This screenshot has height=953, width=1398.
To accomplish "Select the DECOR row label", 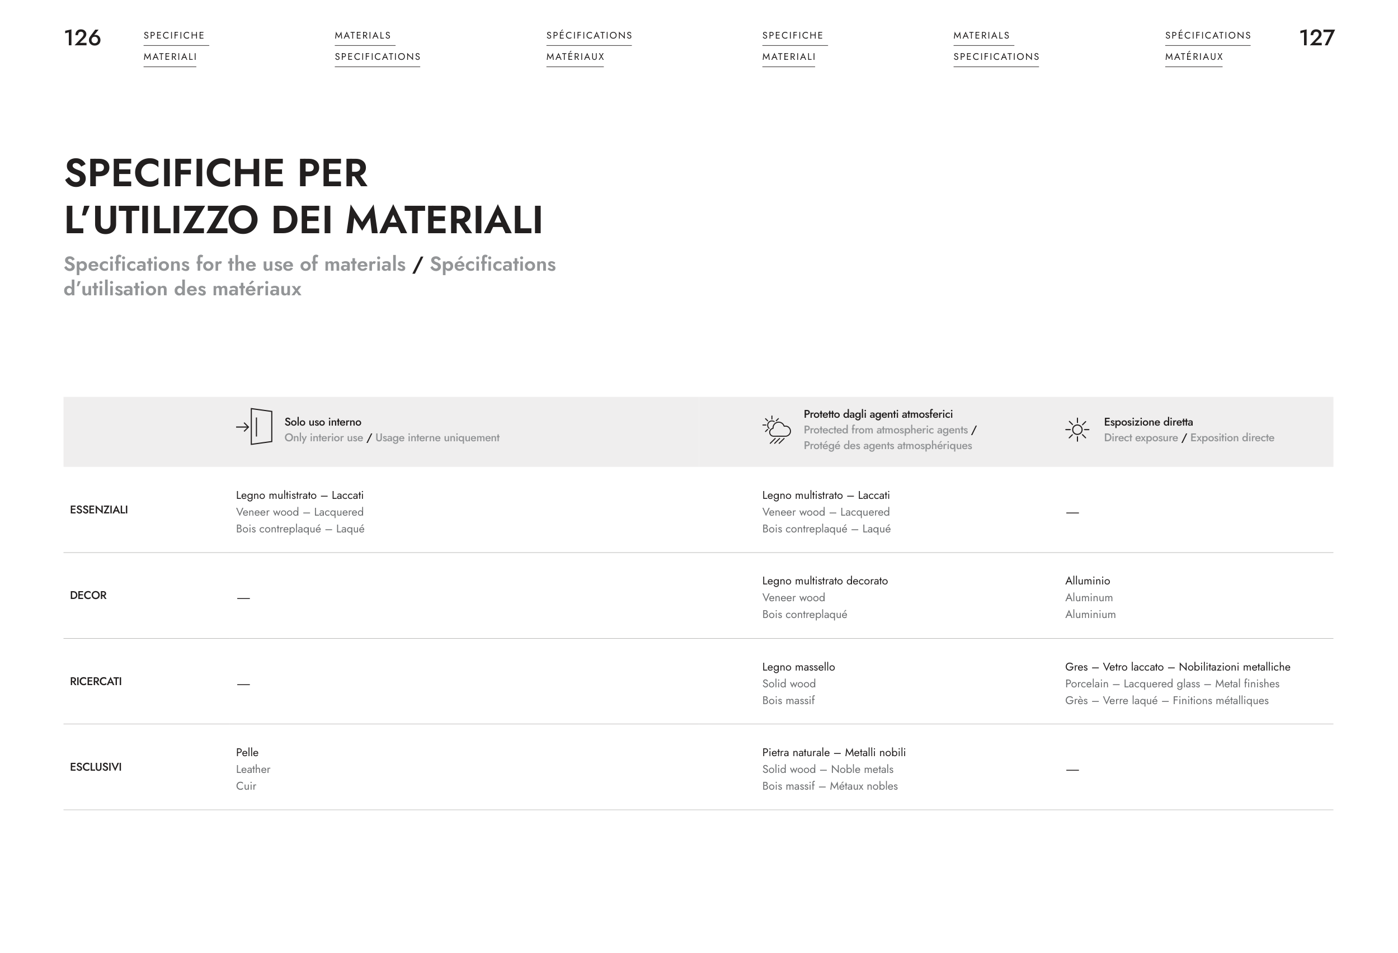I will tap(88, 595).
